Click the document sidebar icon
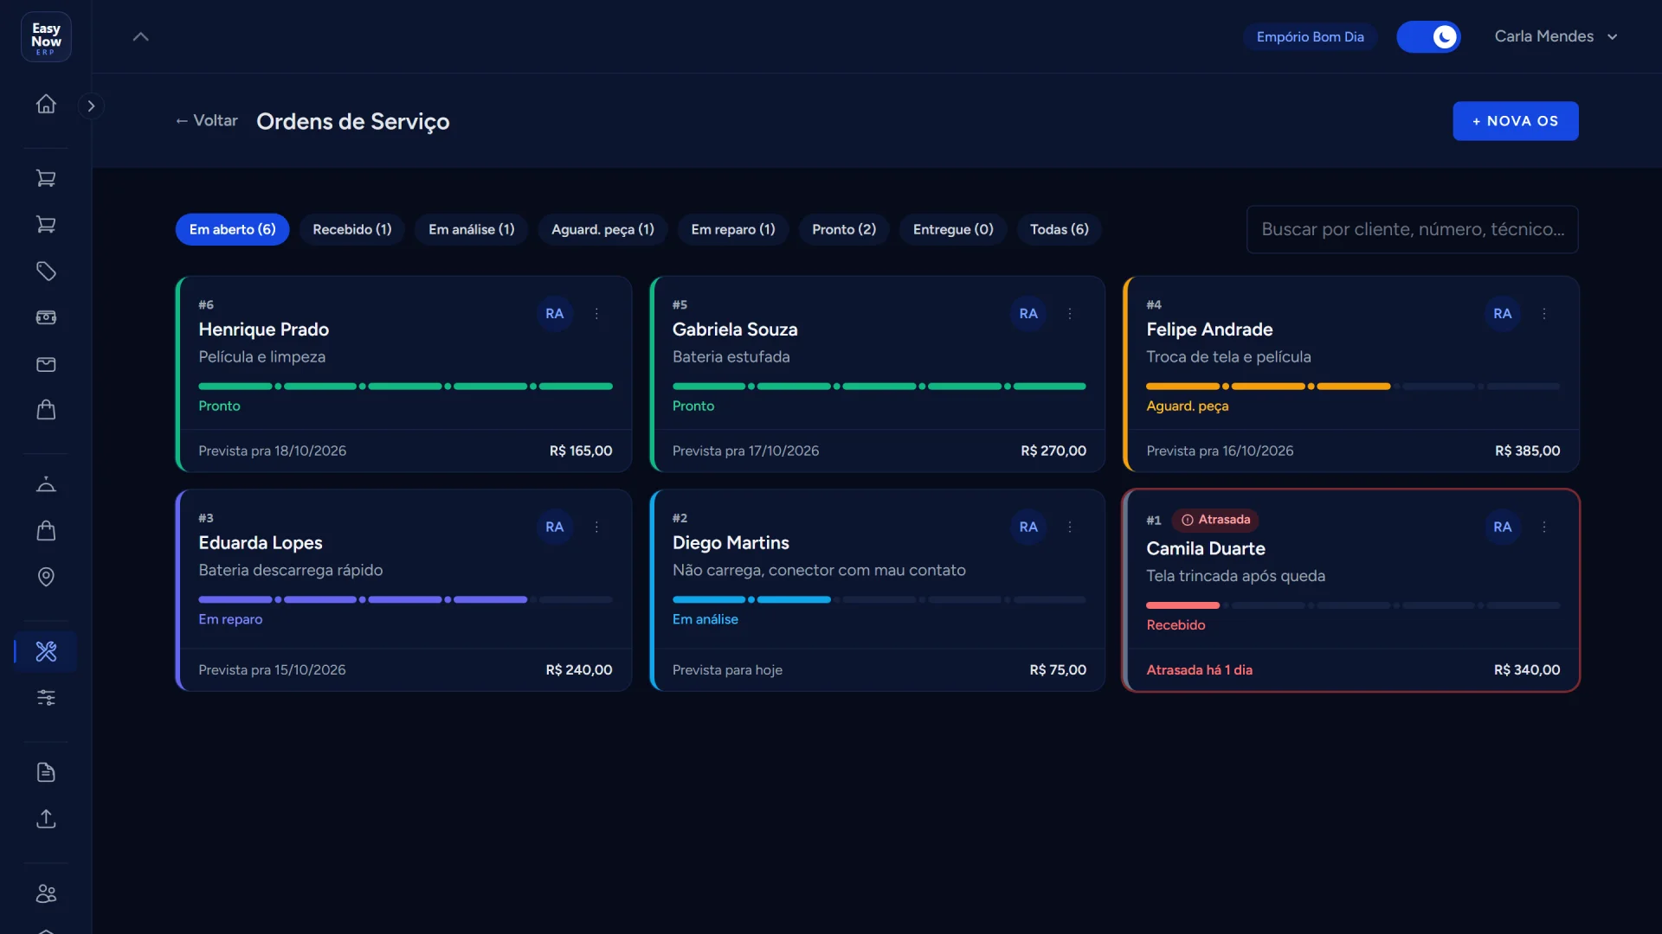 point(46,772)
